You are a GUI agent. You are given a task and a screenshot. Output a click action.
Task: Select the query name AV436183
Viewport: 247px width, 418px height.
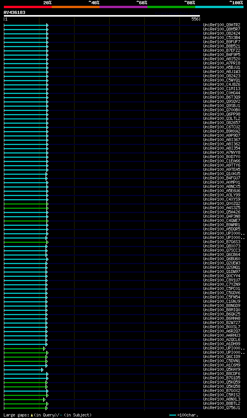14,12
